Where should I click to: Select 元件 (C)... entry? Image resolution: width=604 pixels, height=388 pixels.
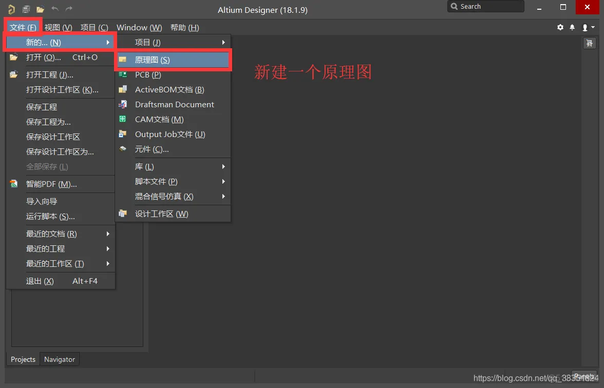click(x=173, y=149)
